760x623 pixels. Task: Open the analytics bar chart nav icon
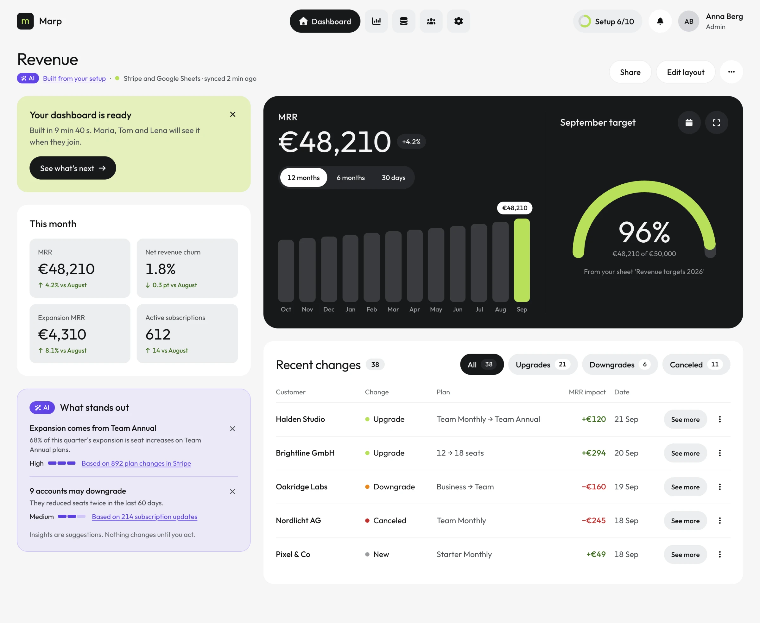tap(376, 21)
